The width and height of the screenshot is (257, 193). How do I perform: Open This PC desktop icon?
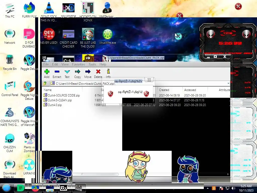click(10, 10)
